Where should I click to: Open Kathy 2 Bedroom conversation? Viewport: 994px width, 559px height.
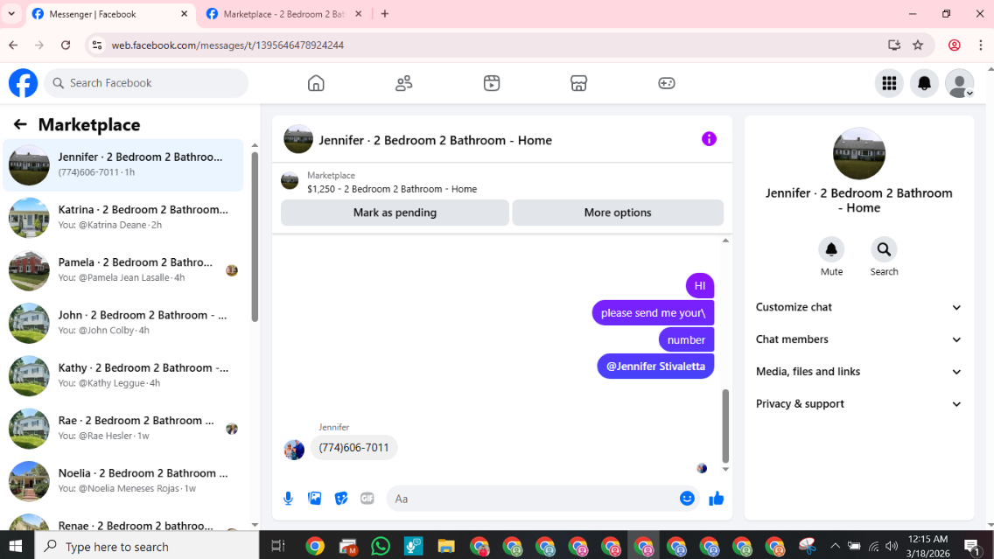123,375
